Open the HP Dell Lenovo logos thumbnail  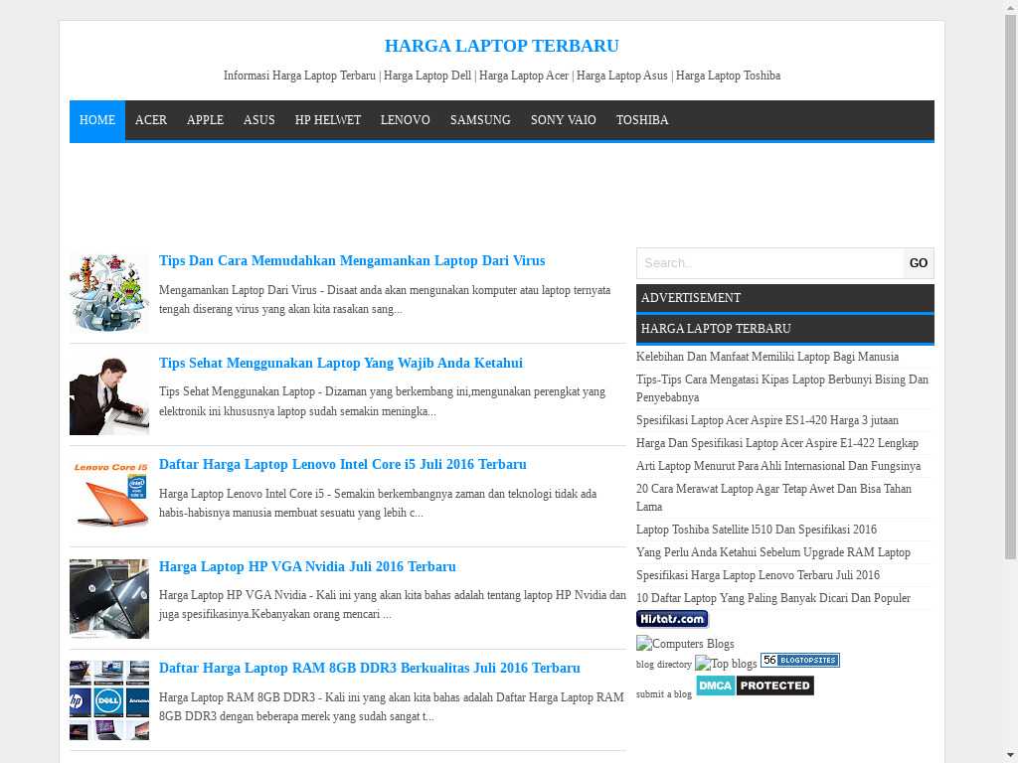(x=109, y=700)
